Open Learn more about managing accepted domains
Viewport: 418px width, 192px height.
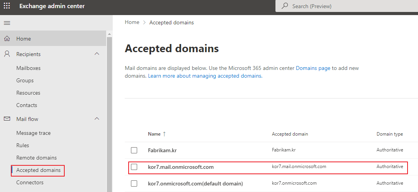coord(205,76)
